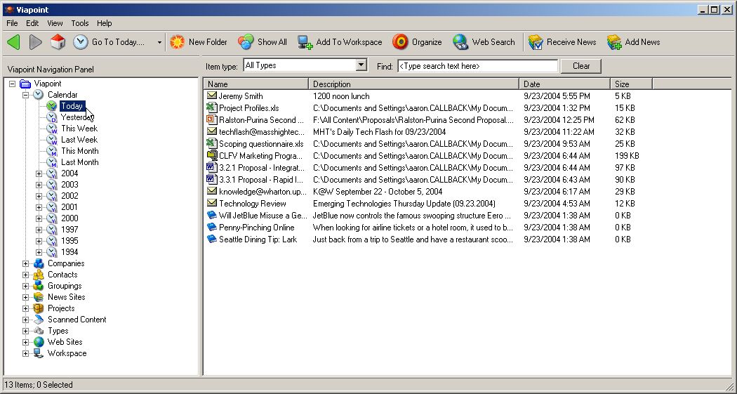Click the Find search text field
The width and height of the screenshot is (737, 394).
(477, 66)
